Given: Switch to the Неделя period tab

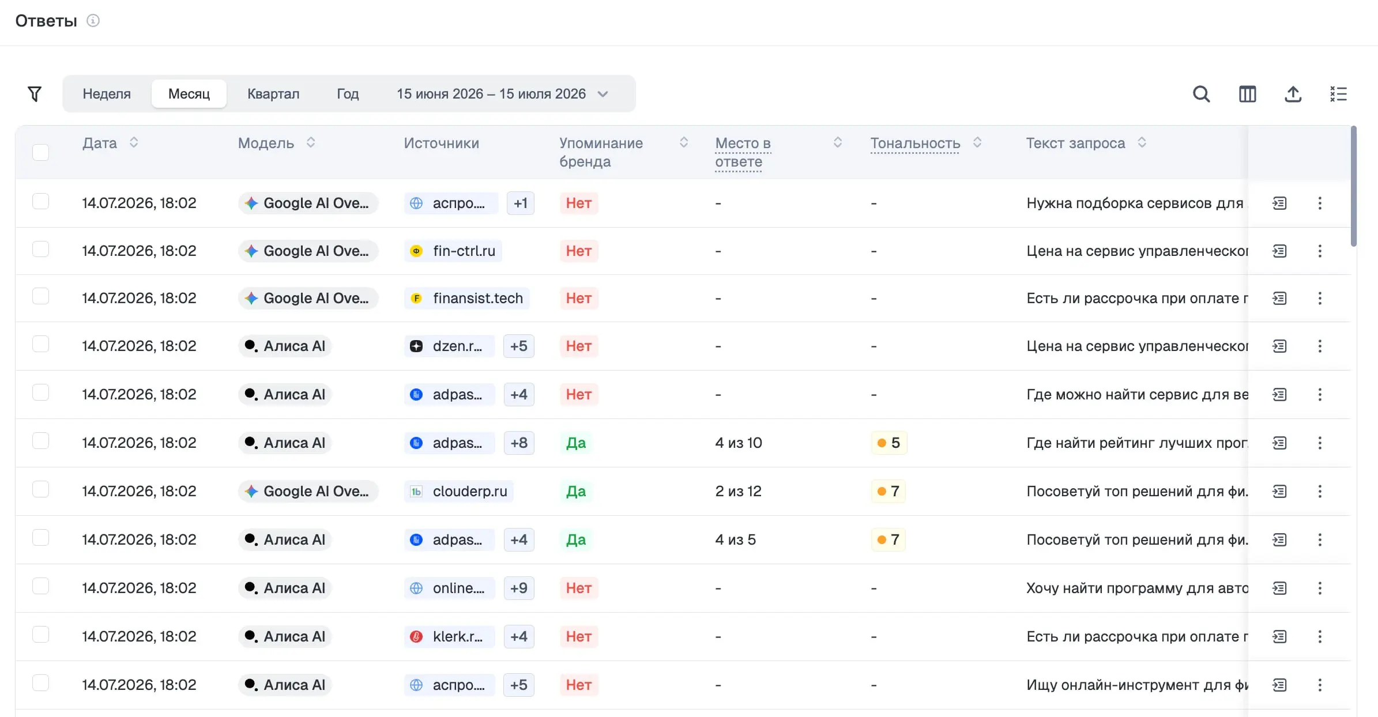Looking at the screenshot, I should (x=107, y=94).
